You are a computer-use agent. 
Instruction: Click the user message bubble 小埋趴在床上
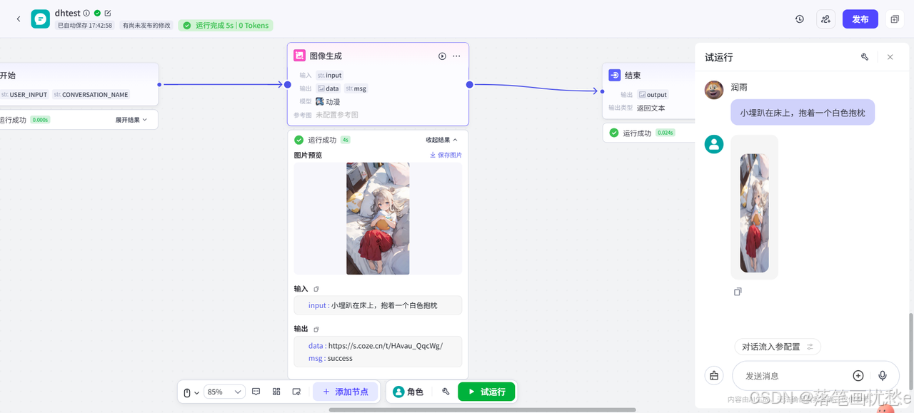pyautogui.click(x=803, y=113)
